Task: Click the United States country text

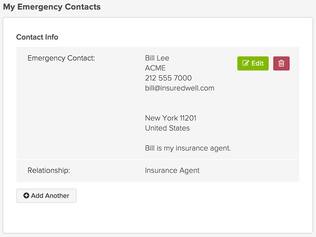Action: pyautogui.click(x=167, y=128)
